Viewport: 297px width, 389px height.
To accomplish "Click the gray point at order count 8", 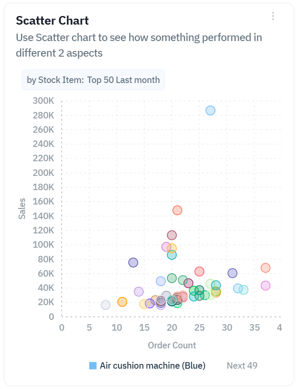I will click(x=106, y=305).
